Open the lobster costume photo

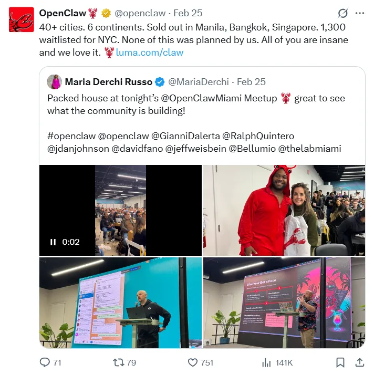(284, 210)
